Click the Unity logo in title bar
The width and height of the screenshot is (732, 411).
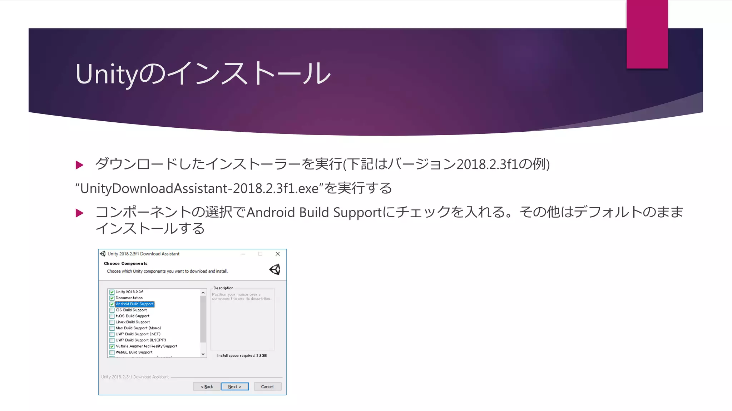(103, 254)
